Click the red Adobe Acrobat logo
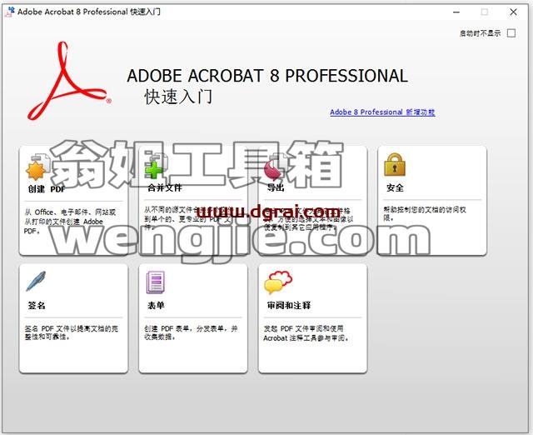 (69, 81)
